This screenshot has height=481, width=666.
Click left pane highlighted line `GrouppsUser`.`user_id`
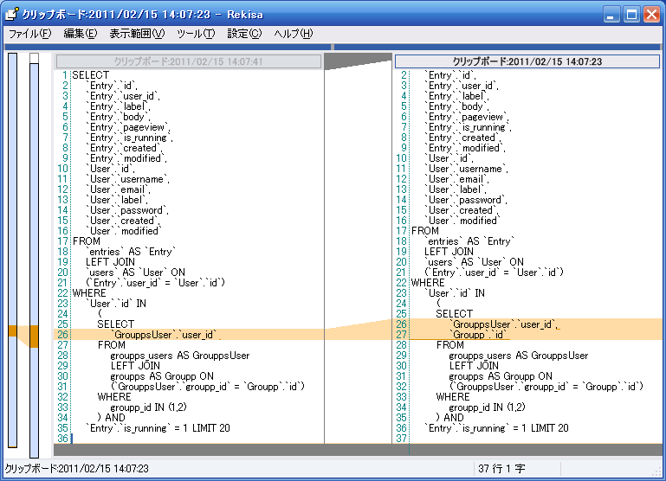pyautogui.click(x=165, y=335)
